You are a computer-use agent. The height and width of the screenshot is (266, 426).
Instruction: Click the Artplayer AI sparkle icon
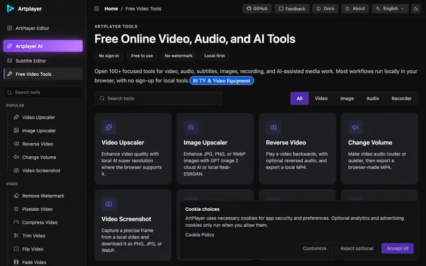tap(9, 46)
